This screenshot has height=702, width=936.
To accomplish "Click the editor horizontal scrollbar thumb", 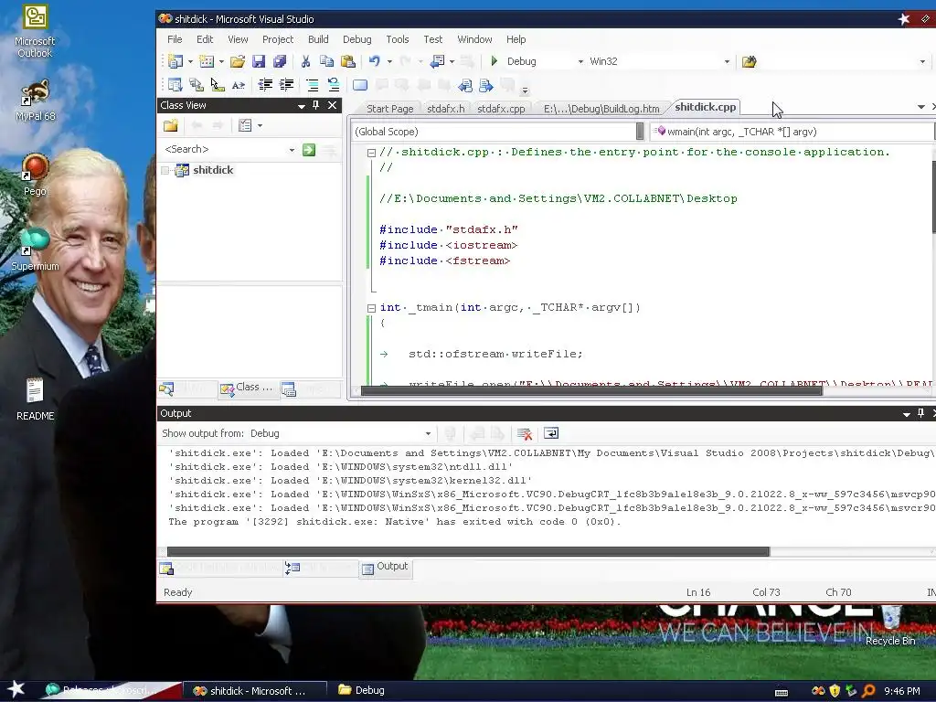I will (x=591, y=391).
